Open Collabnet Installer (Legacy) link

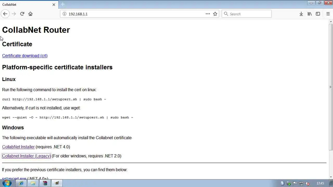(26, 156)
